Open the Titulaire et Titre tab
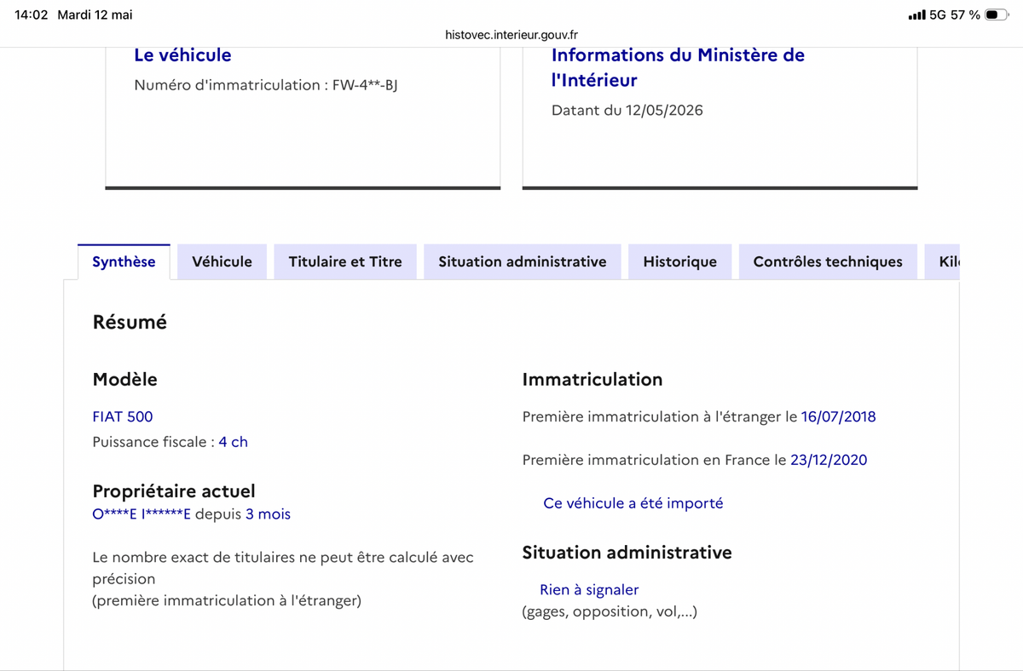The image size is (1023, 671). (345, 261)
